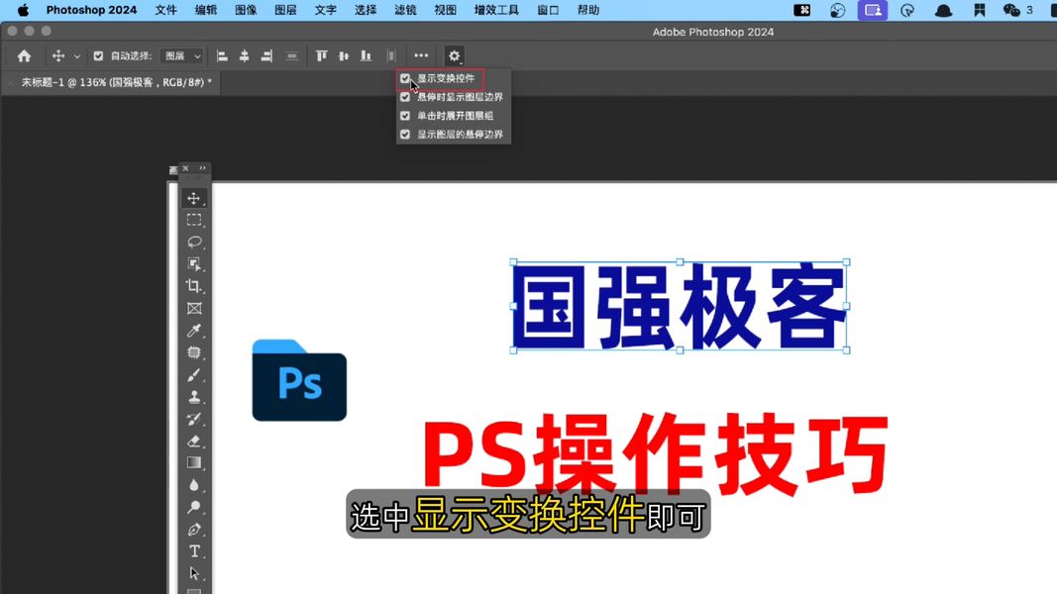Open the 图像 menu
The width and height of the screenshot is (1057, 594).
click(246, 10)
